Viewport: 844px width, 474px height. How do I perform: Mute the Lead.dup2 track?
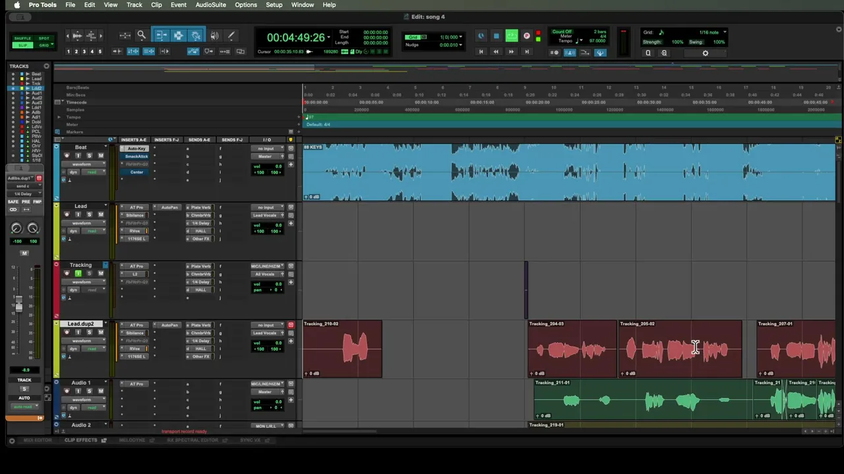[101, 332]
